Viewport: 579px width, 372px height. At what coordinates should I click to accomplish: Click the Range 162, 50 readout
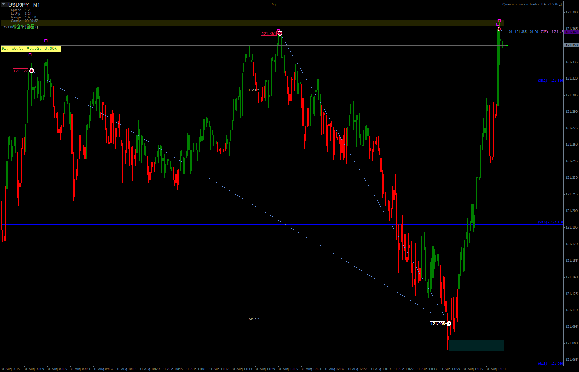pos(23,17)
